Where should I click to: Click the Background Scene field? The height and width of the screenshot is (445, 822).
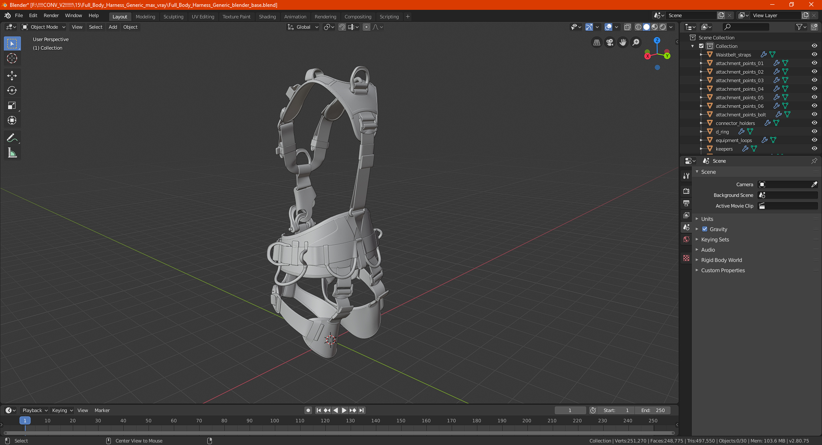click(788, 195)
